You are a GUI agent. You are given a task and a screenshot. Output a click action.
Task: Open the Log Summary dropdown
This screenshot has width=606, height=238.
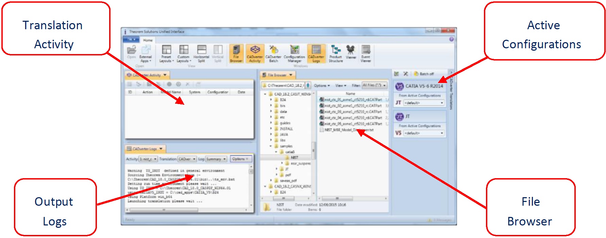(216, 159)
